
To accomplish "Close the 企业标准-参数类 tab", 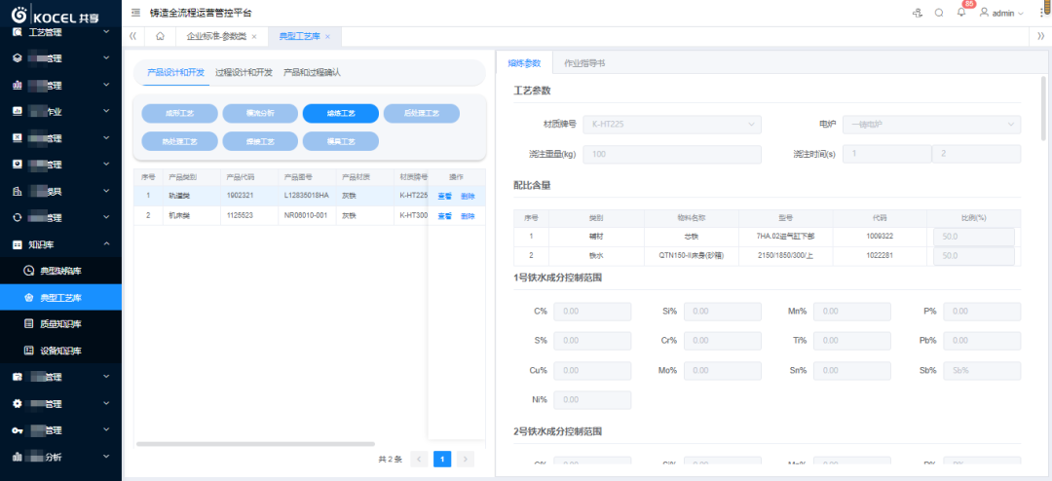I will 254,37.
